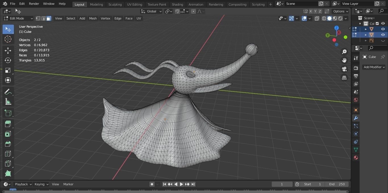This screenshot has width=388, height=193.
Task: Open the Options dropdown
Action: [x=340, y=11]
